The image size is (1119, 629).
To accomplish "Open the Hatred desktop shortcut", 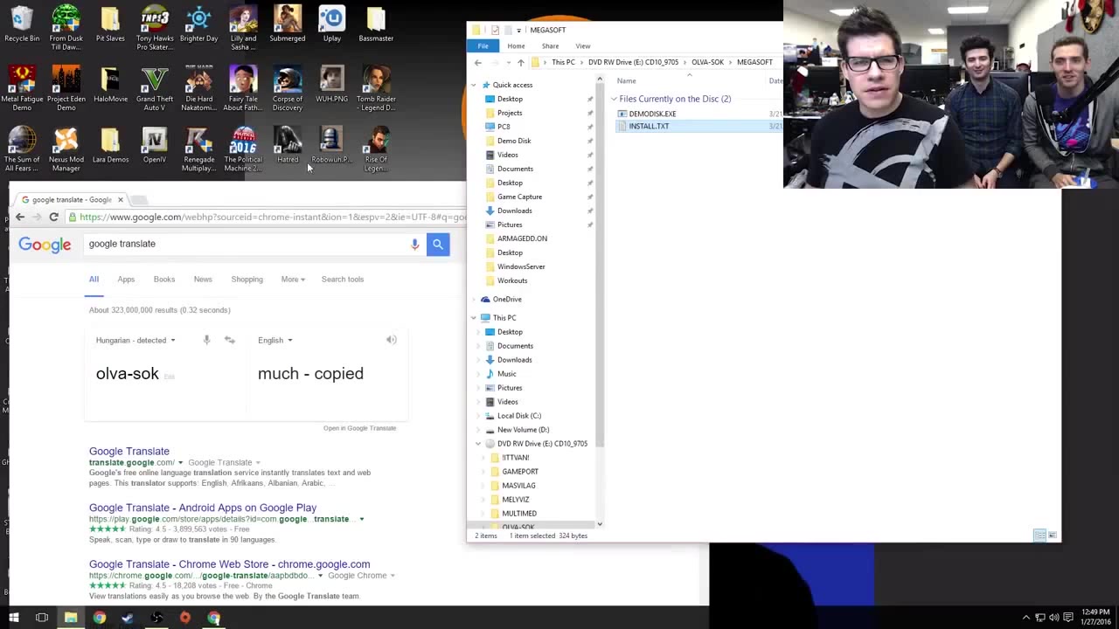I will [x=288, y=144].
